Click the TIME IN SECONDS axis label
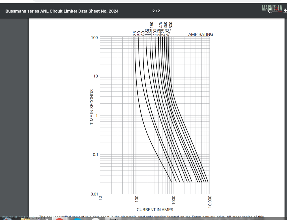Image resolution: width=287 pixels, height=220 pixels. coord(92,107)
